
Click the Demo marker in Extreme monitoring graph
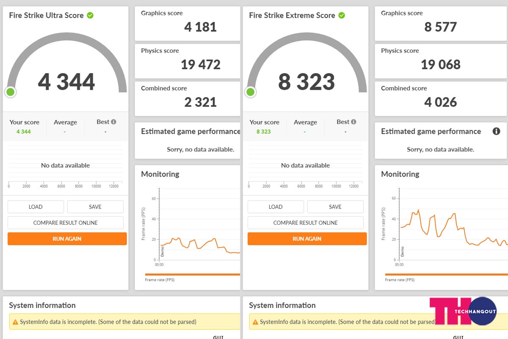tap(402, 252)
